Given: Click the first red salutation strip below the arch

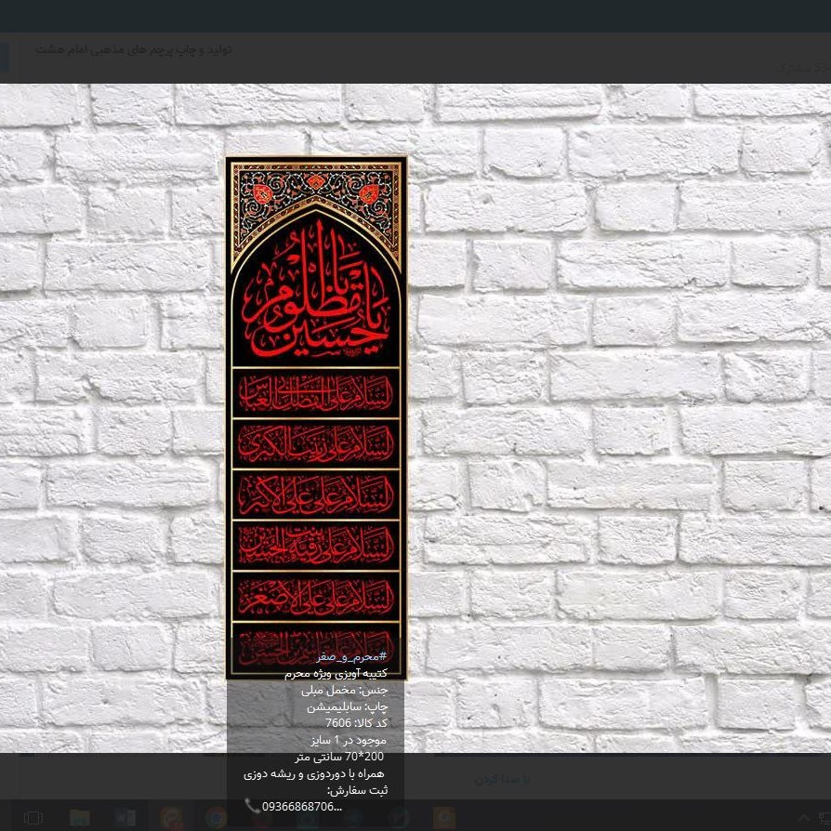Looking at the screenshot, I should coord(316,393).
